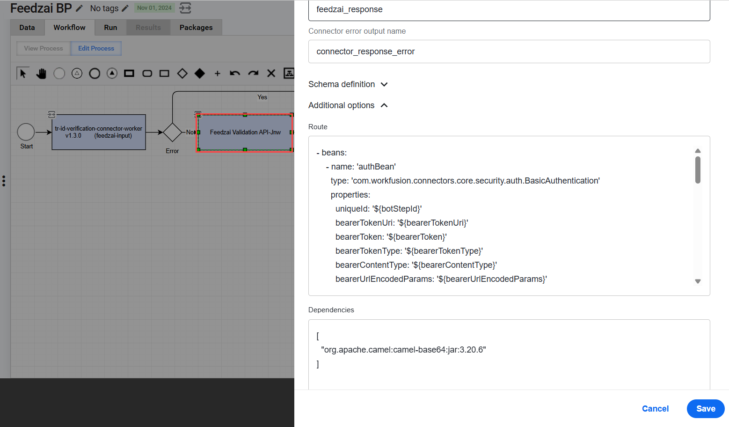Switch to Edit Process mode

pyautogui.click(x=96, y=48)
